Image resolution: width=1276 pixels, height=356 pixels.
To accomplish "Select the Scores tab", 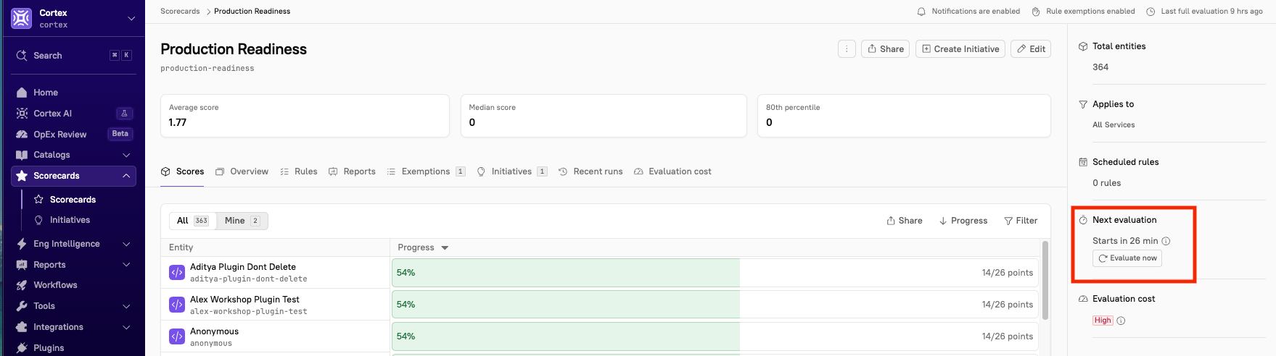I will [x=182, y=171].
